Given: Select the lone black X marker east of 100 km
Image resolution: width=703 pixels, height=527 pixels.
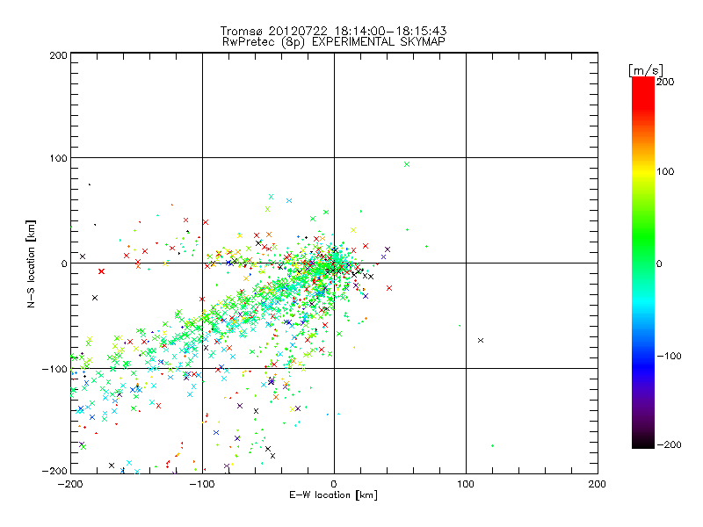Looking at the screenshot, I should (x=481, y=341).
